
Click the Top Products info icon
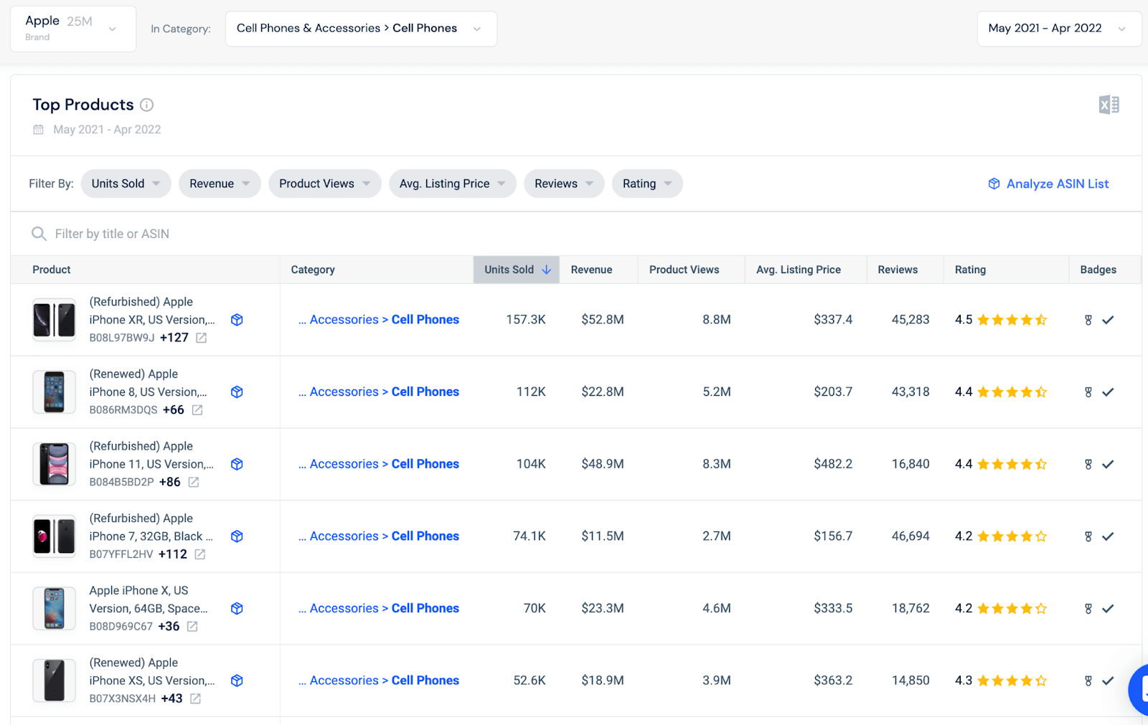[146, 105]
